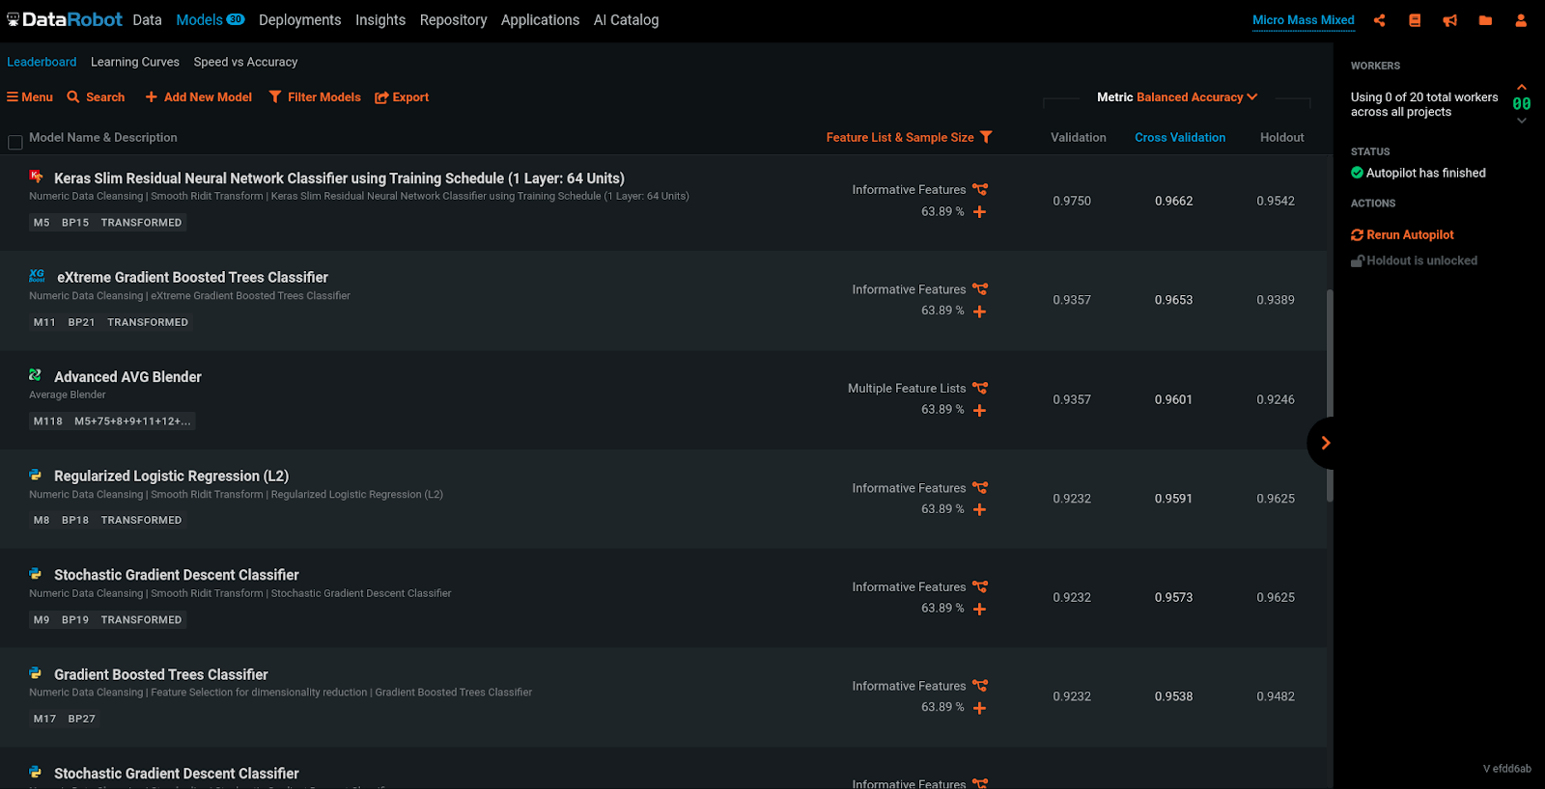
Task: Open the user account icon
Action: [1521, 20]
